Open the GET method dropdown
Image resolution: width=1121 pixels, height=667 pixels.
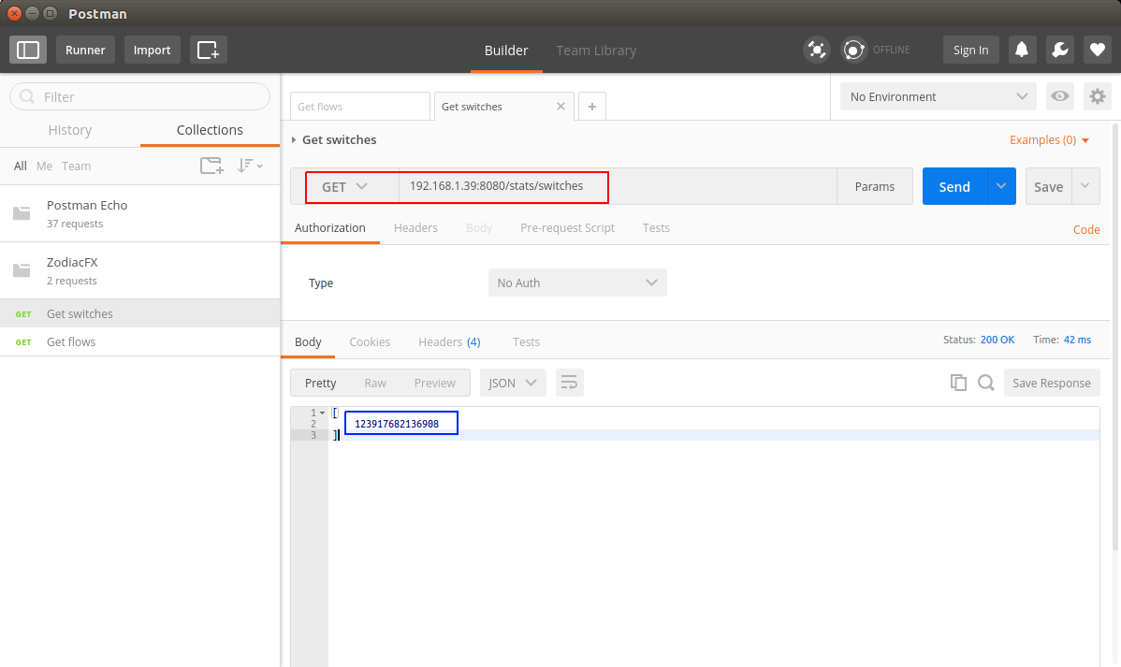coord(344,186)
